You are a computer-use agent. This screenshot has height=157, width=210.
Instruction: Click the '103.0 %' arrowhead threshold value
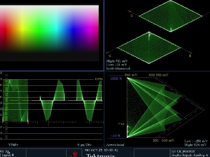[x=116, y=78]
